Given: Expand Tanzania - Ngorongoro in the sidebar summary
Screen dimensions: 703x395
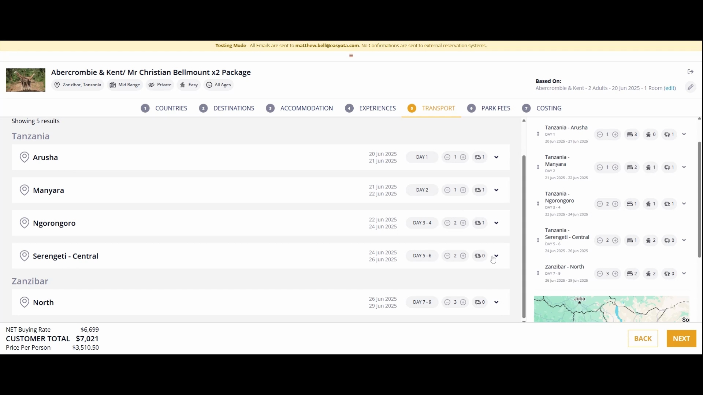Looking at the screenshot, I should (684, 204).
